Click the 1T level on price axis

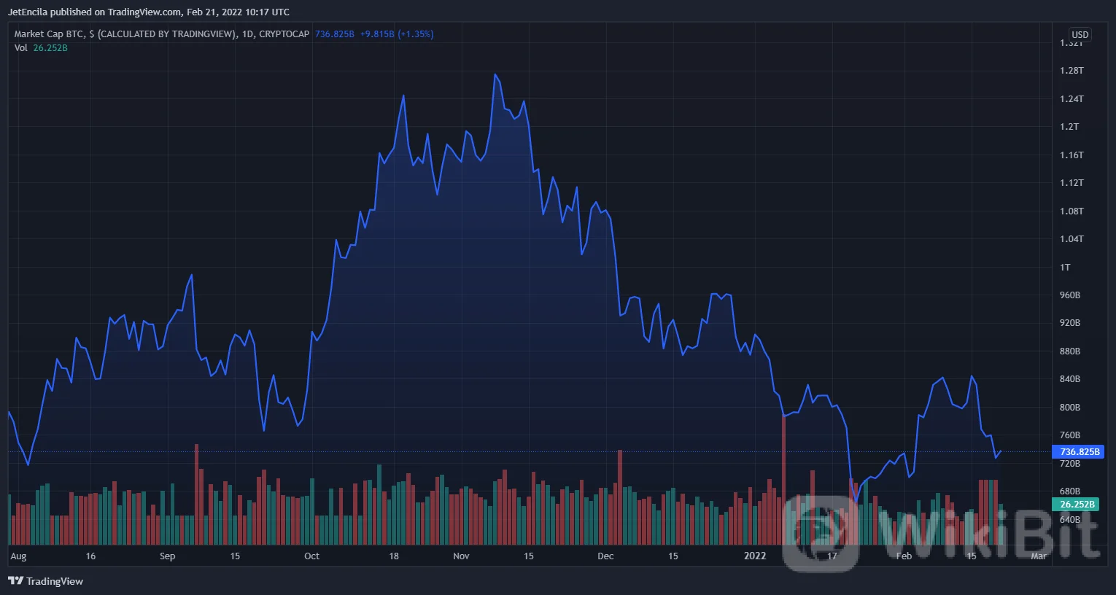(1065, 268)
